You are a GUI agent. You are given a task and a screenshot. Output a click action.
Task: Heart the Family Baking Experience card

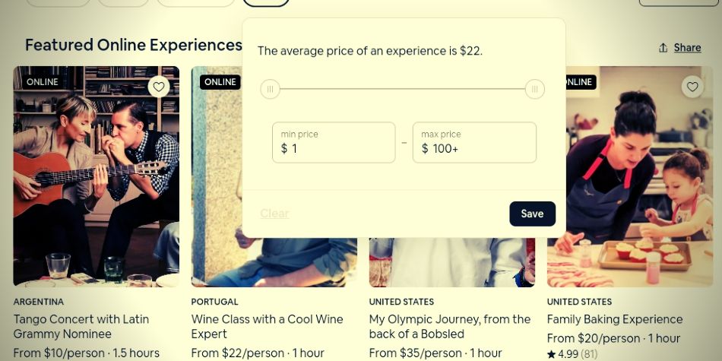click(x=692, y=87)
